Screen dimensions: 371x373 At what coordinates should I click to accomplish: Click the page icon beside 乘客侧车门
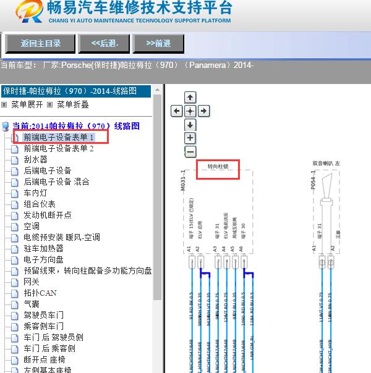coord(15,327)
